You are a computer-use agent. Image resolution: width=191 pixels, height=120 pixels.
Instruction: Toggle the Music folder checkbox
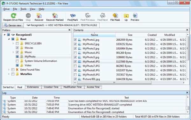pyautogui.click(x=17, y=52)
